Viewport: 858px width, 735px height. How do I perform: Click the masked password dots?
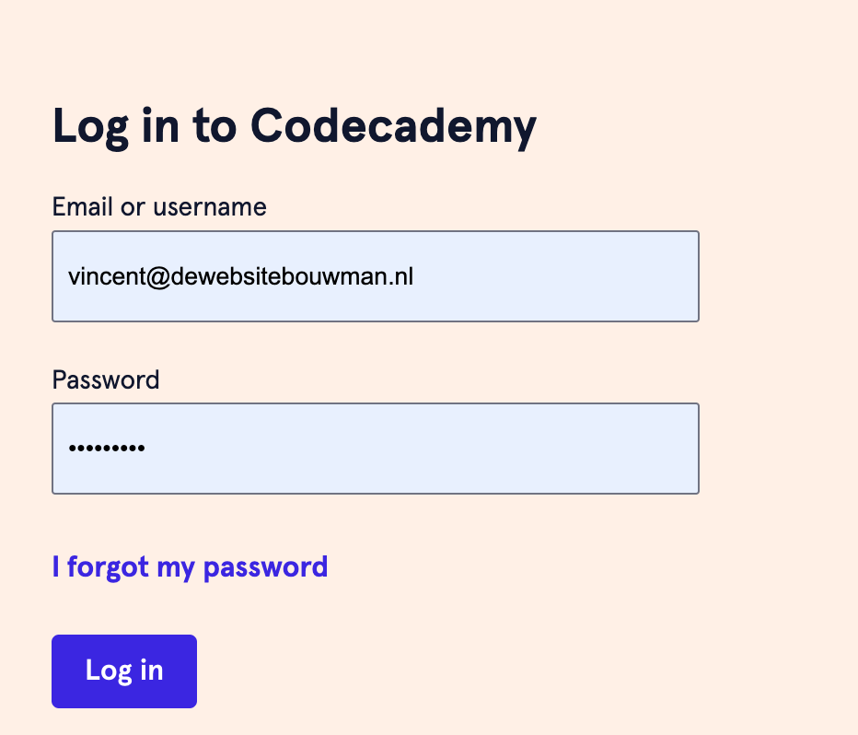tap(107, 449)
